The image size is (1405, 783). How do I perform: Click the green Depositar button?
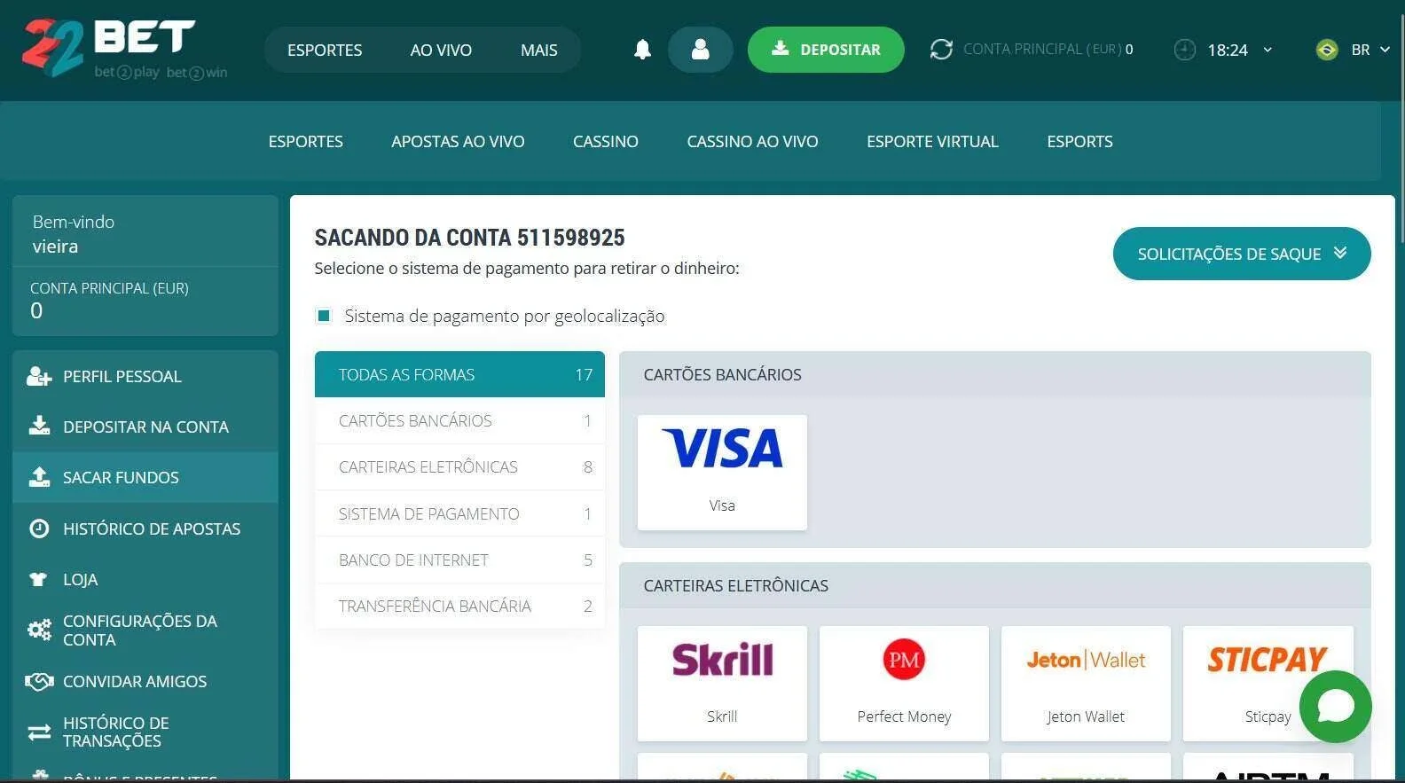point(826,50)
